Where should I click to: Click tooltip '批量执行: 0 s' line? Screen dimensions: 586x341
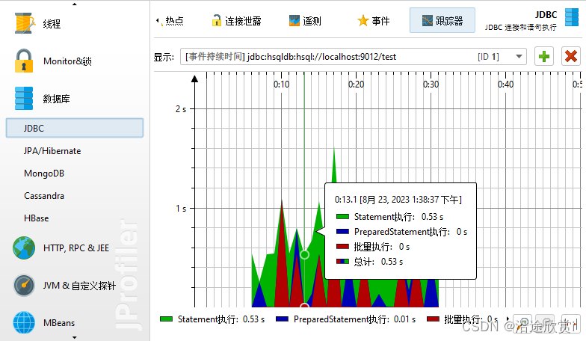[x=372, y=247]
